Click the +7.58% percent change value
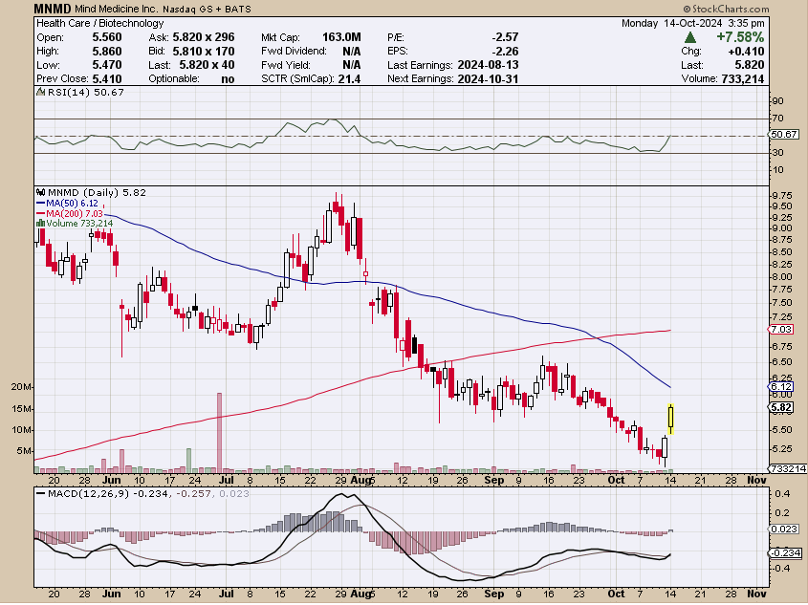 click(x=740, y=37)
